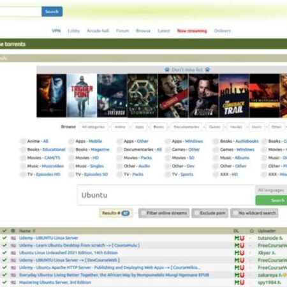Open uploader tutsnode's profile link
This screenshot has height=287, width=287.
coord(268,238)
